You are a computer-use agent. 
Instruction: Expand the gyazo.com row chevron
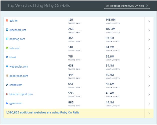tap(149, 104)
